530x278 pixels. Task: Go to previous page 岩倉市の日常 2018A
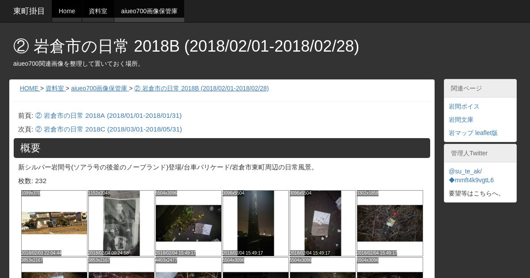[x=108, y=116]
